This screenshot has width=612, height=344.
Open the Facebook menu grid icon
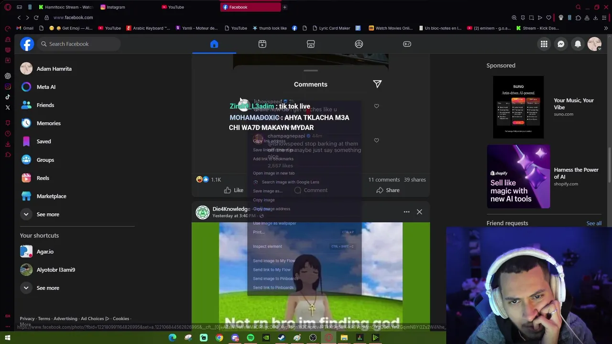[x=544, y=44]
